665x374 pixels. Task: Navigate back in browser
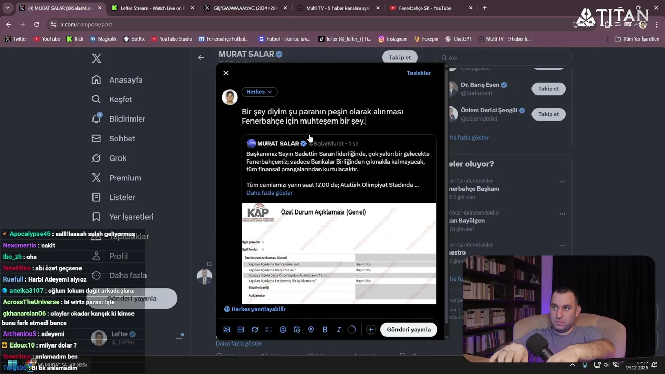click(8, 24)
